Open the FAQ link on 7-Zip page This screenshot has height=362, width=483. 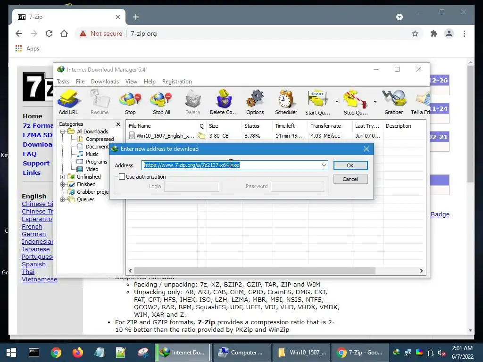point(30,154)
